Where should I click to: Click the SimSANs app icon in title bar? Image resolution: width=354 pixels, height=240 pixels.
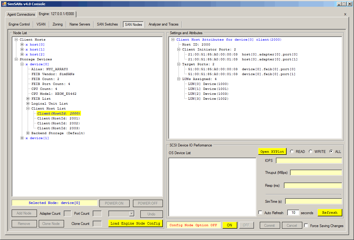click(3, 4)
